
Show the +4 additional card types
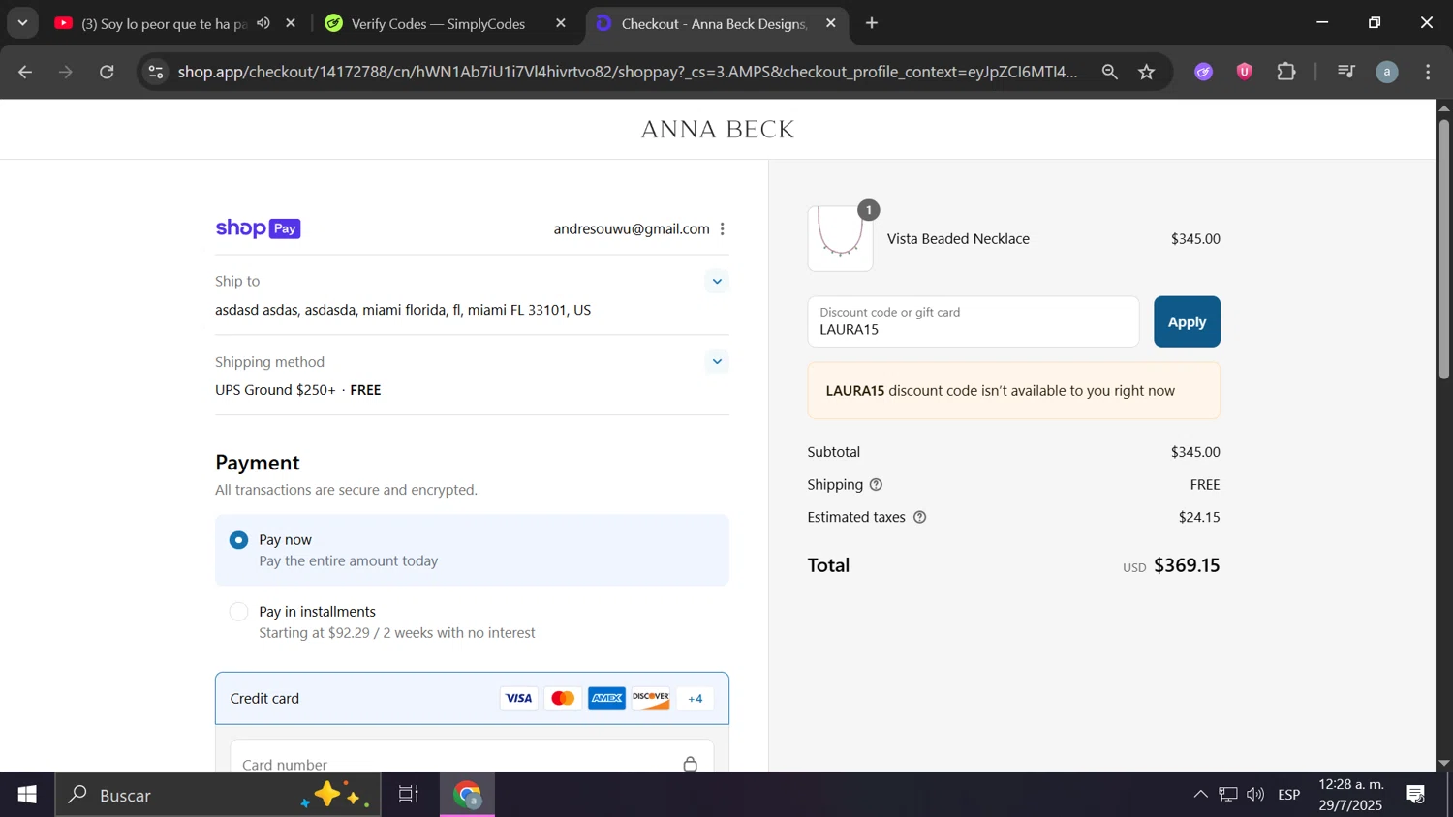tap(696, 699)
